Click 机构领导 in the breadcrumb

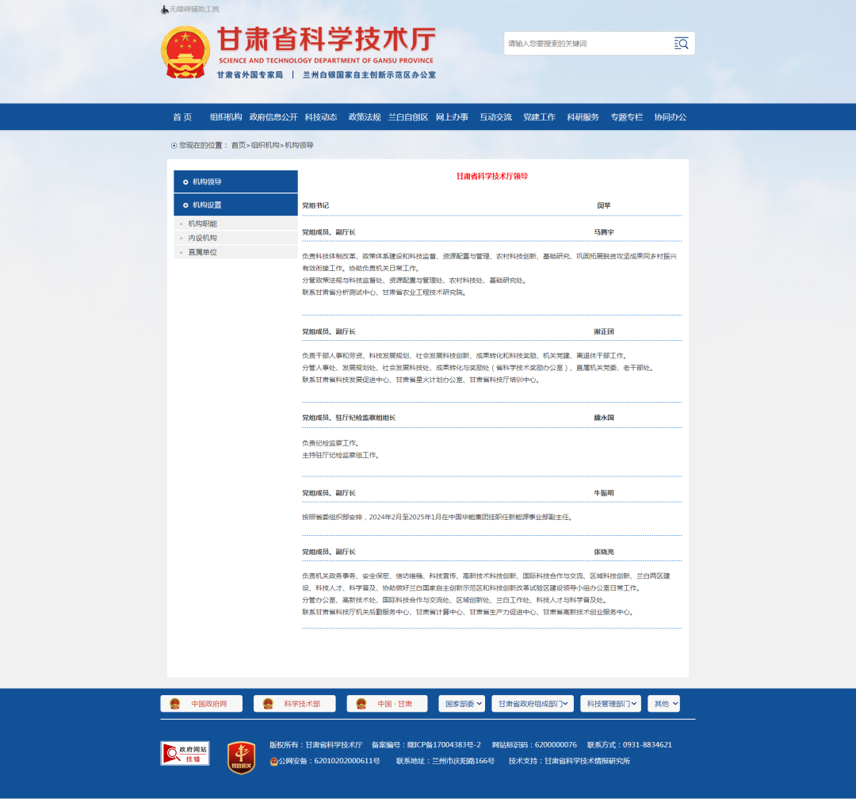coord(299,145)
